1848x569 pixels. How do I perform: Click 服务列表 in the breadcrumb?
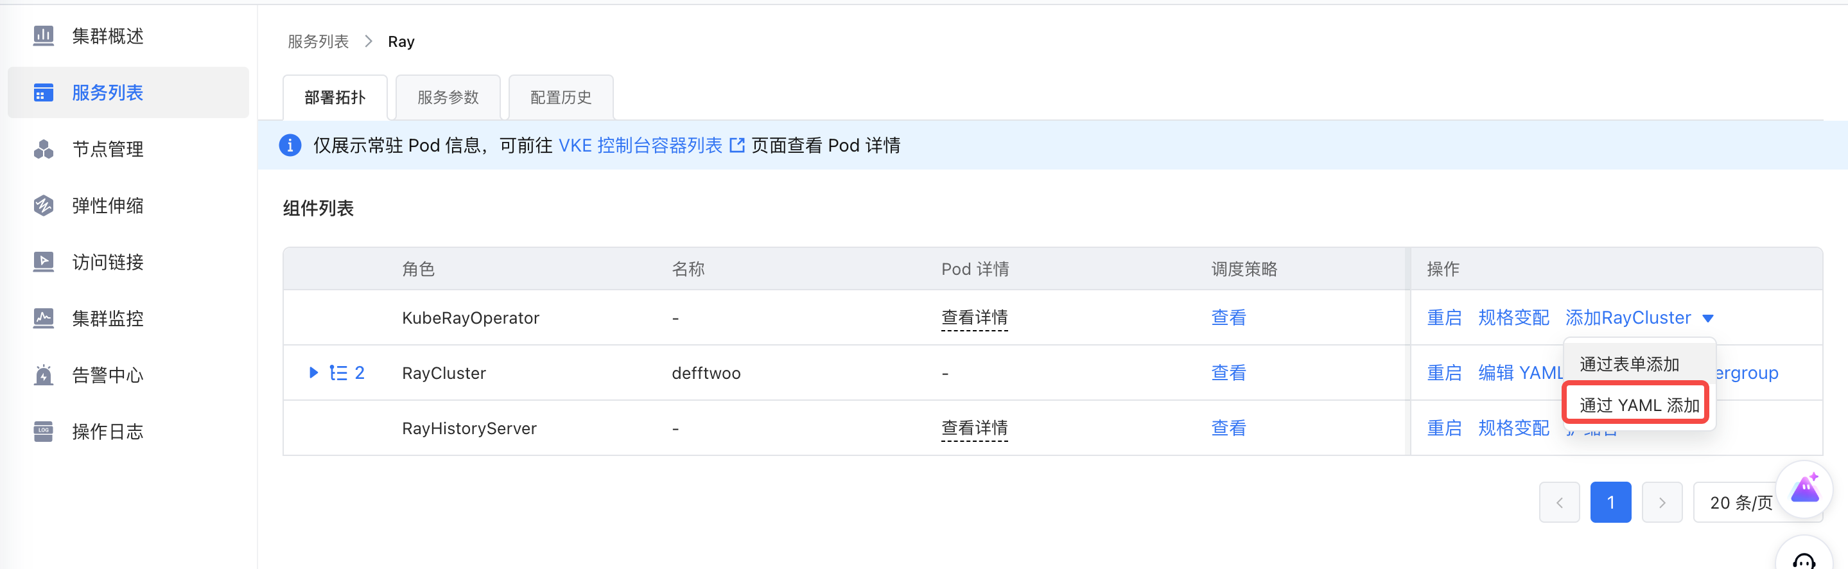coord(318,42)
